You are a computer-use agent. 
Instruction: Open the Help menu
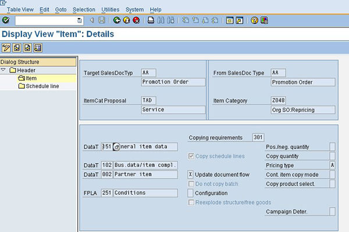coord(155,9)
